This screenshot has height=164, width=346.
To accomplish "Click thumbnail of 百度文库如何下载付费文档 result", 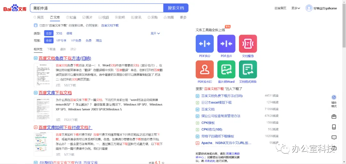I will click(43, 144).
